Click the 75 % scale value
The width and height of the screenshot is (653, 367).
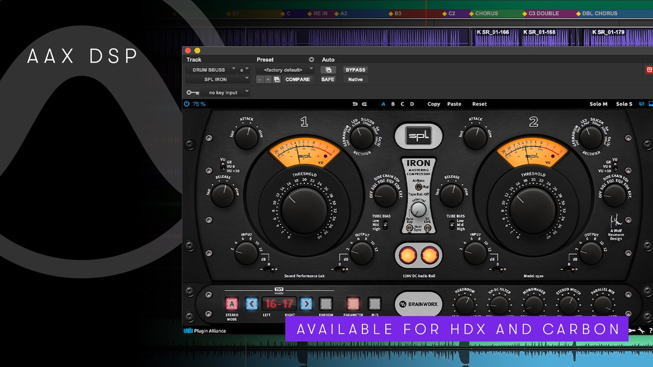point(199,104)
